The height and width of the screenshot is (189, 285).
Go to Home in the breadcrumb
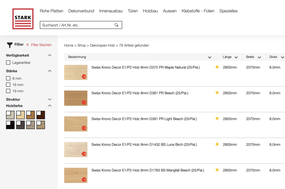point(69,45)
